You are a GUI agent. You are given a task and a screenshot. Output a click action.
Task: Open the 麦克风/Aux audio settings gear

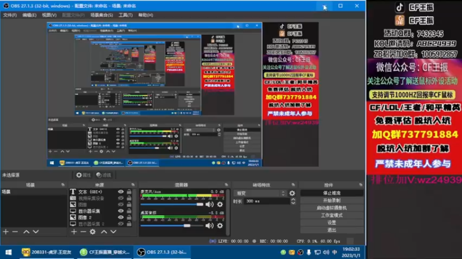[220, 204]
